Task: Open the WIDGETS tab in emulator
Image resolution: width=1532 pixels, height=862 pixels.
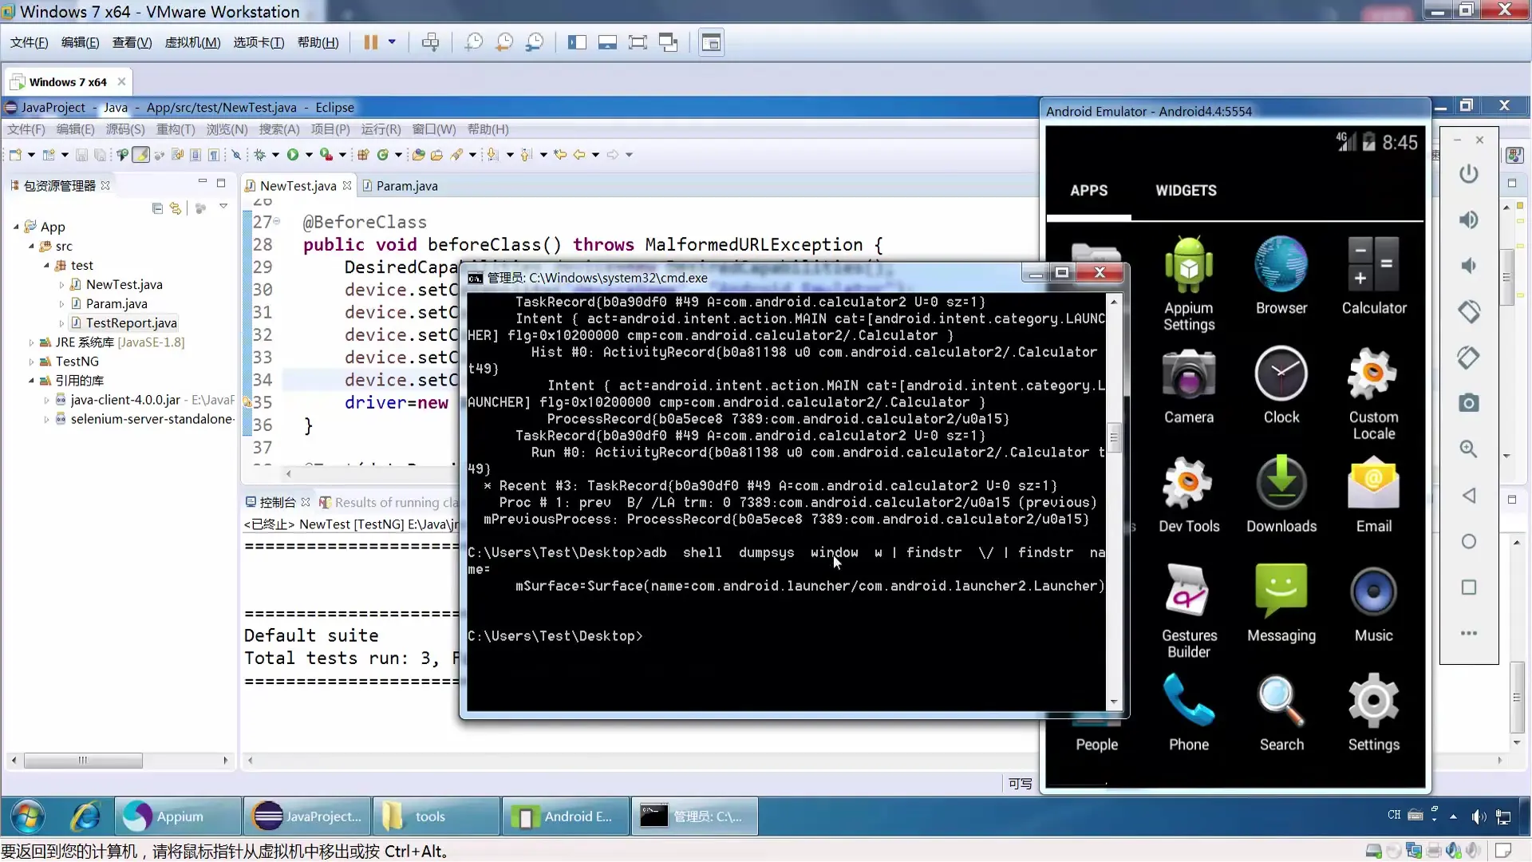Action: coord(1186,191)
